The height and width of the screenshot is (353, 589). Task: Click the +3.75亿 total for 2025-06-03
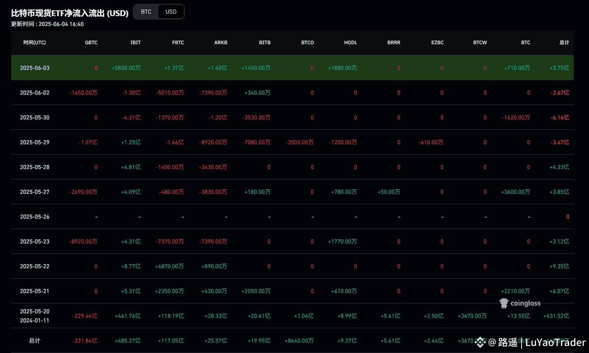(x=559, y=68)
